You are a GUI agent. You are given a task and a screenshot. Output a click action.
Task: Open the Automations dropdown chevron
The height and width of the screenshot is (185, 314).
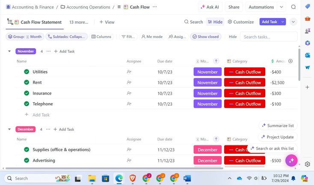[281, 7]
